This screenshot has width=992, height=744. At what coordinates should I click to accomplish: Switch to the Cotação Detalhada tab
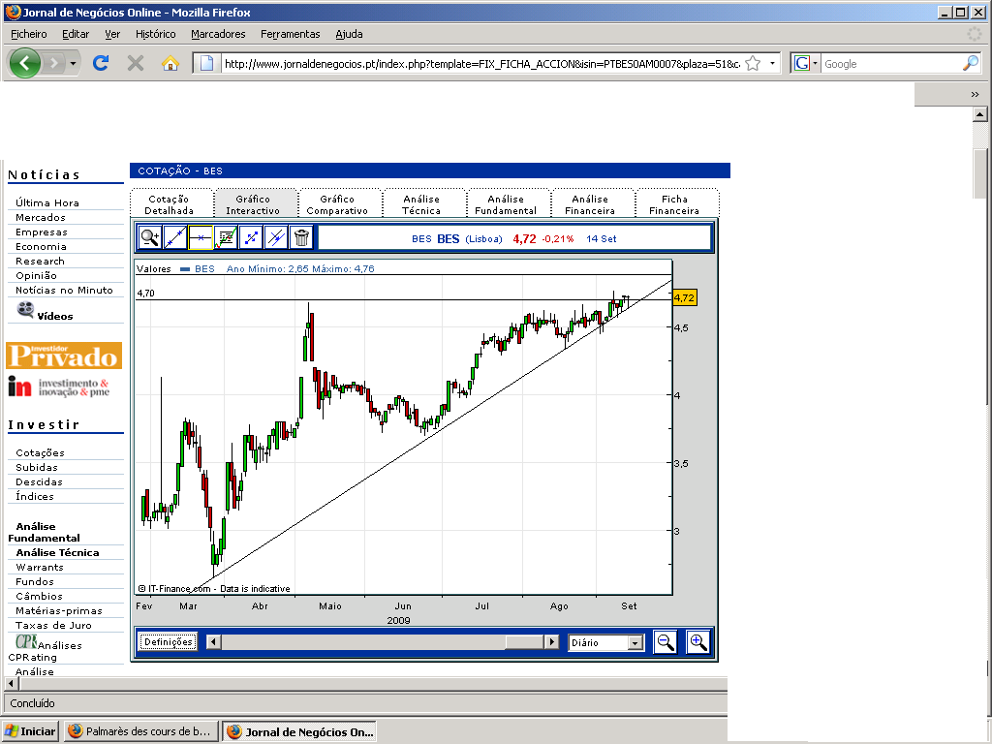tap(169, 205)
